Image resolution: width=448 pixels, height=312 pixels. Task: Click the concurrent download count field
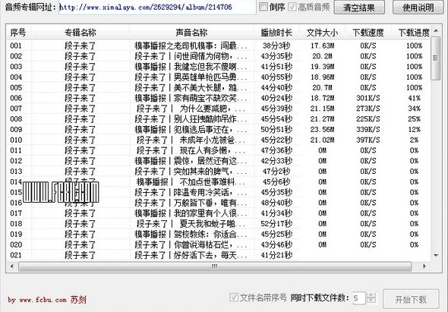coord(359,298)
